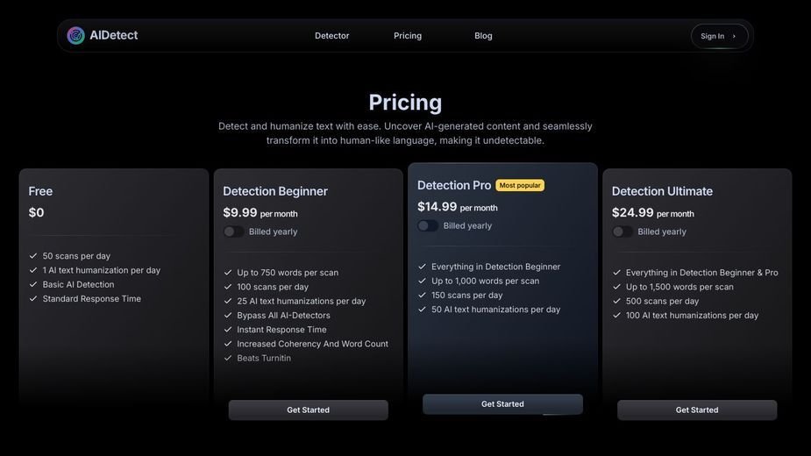This screenshot has width=811, height=456.
Task: Click checkmark icon beside 50 scans per day
Action: [33, 256]
